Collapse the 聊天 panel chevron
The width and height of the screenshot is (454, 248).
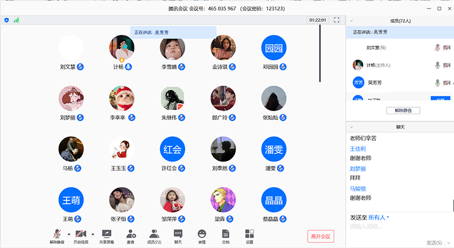coord(352,127)
